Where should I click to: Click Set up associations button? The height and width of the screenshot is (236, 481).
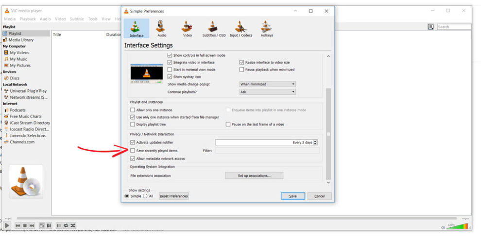click(x=254, y=176)
